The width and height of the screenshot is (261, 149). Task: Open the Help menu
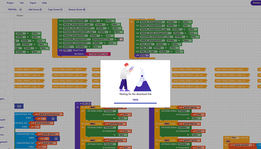tap(44, 3)
